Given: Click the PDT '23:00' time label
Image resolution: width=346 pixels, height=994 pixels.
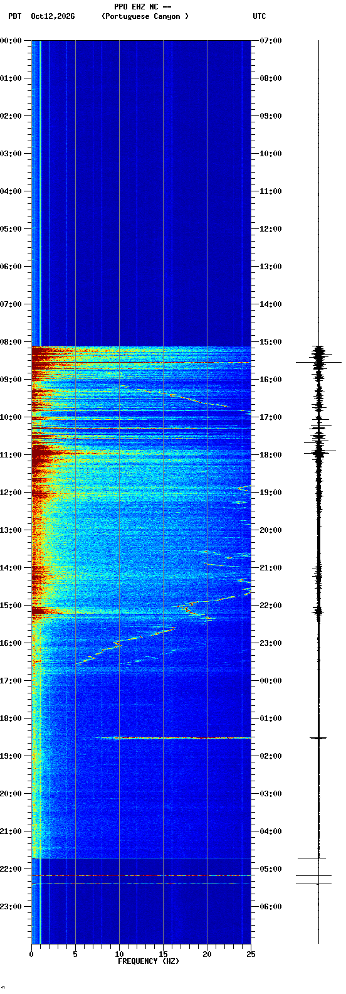Looking at the screenshot, I should tap(11, 907).
